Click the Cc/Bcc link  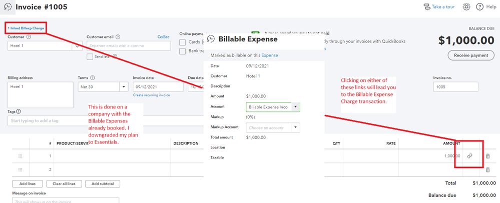164,37
